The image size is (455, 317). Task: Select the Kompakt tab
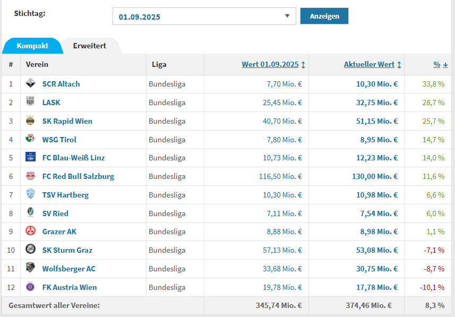pos(32,46)
